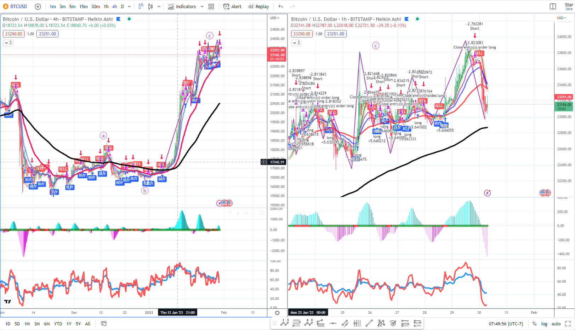Select the 1D date range
Image resolution: width=575 pixels, height=330 pixels.
[8, 324]
